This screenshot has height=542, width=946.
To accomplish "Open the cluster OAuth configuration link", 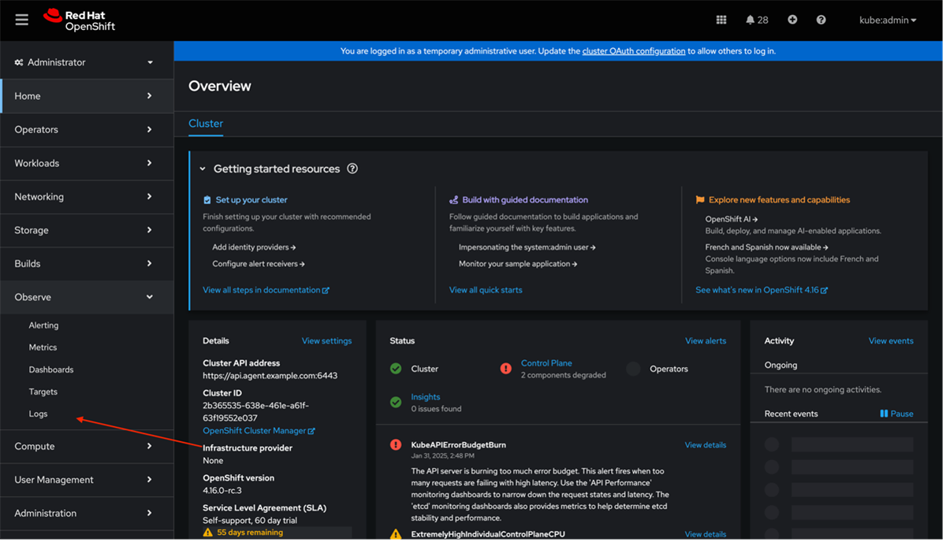I will [633, 50].
